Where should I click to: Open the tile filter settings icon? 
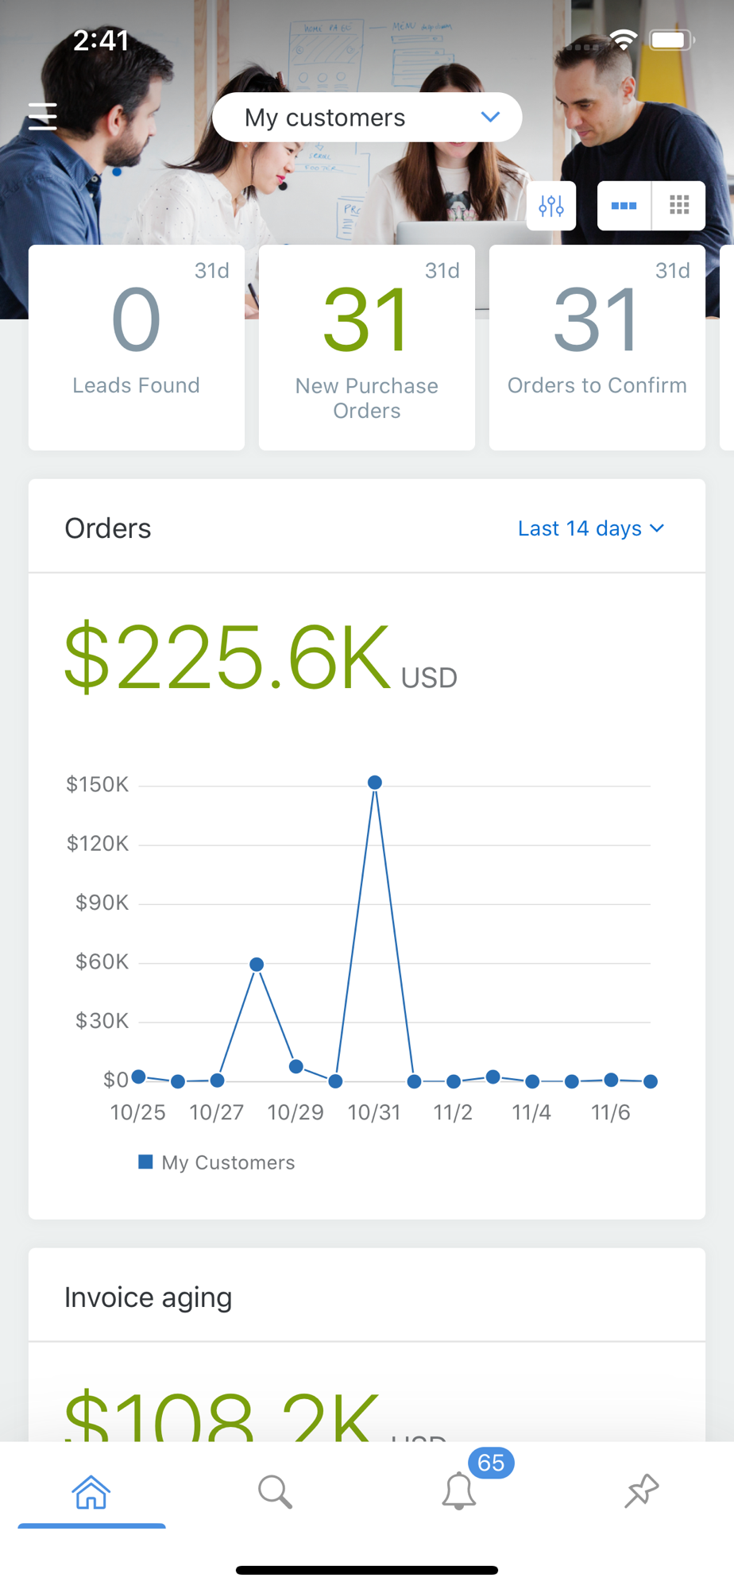[551, 206]
